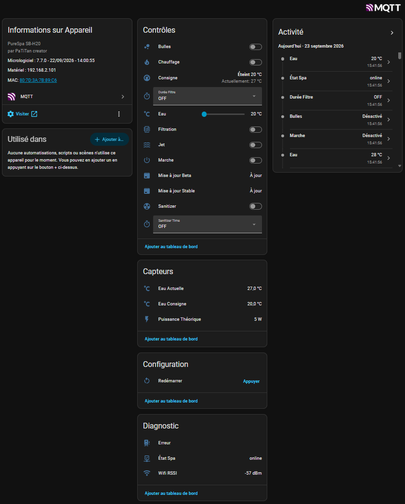
Task: Expand the Activité panel chevron
Action: click(x=392, y=33)
